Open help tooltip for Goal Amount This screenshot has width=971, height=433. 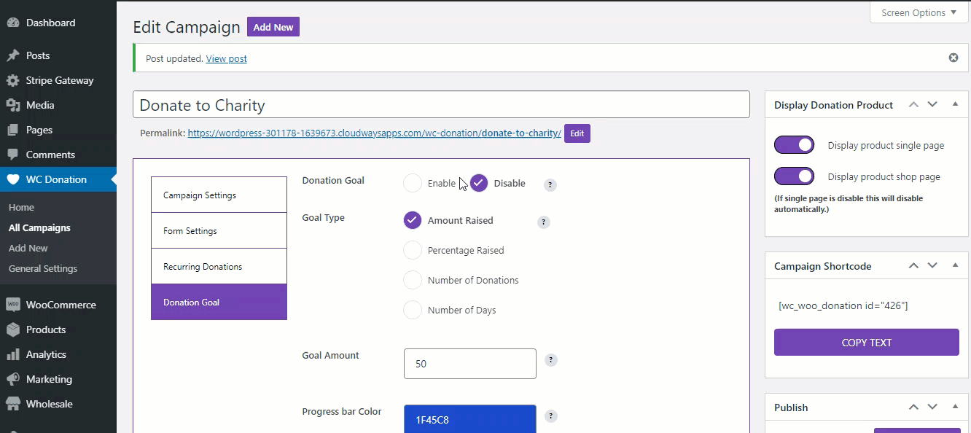point(551,360)
